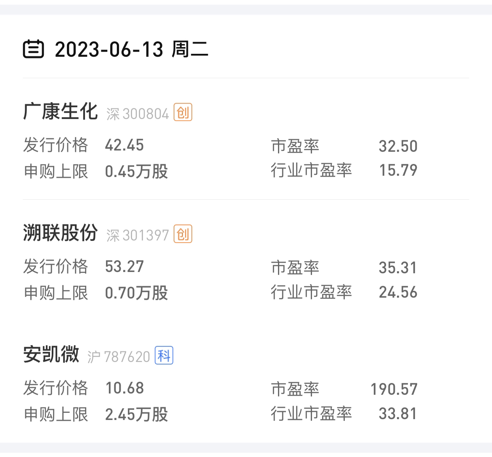Screen dimensions: 492x457
Task: Open the 安凯微 stock entry
Action: [51, 355]
